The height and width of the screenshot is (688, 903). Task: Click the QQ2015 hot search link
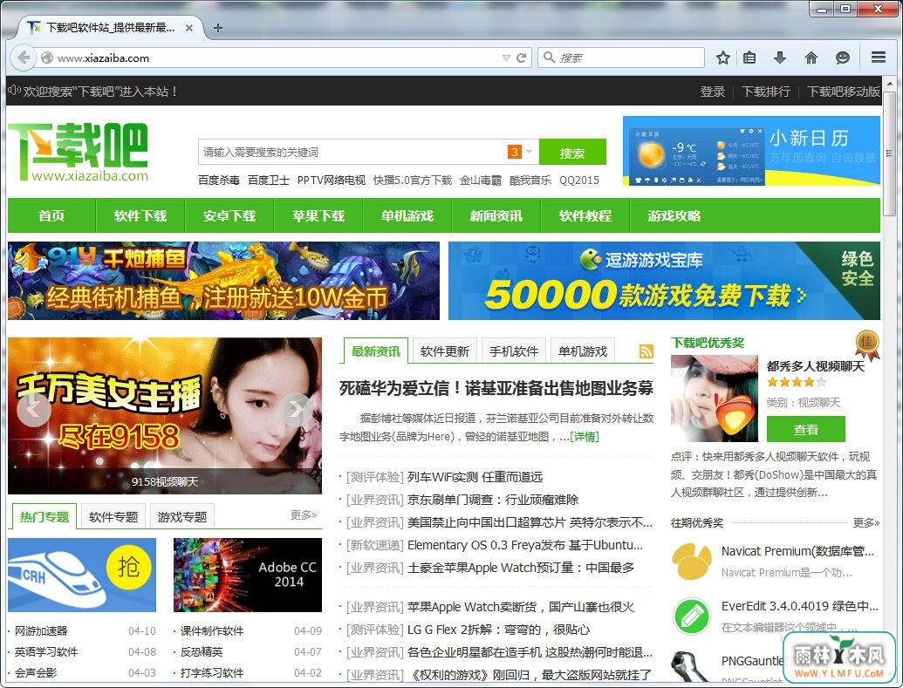pos(579,181)
